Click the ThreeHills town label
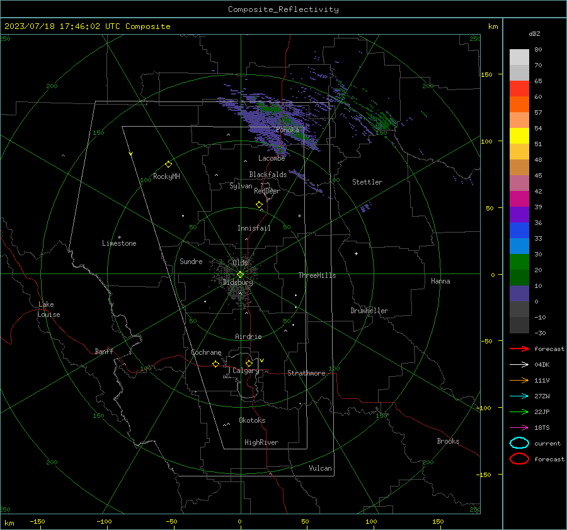 (317, 275)
